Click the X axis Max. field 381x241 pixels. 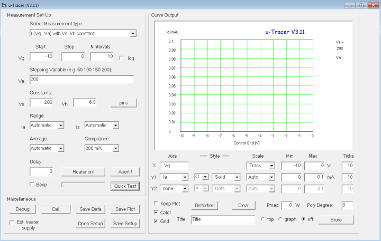tap(314, 166)
